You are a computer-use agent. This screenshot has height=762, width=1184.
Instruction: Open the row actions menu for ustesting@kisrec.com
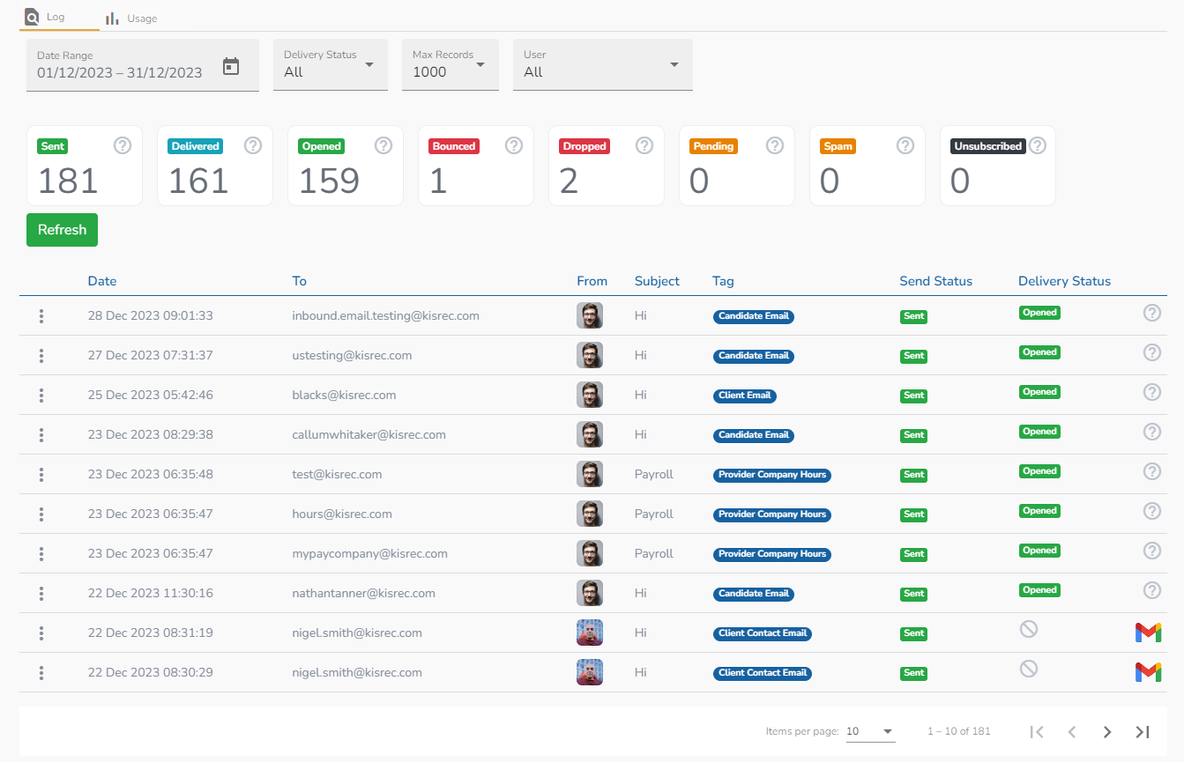click(x=41, y=355)
